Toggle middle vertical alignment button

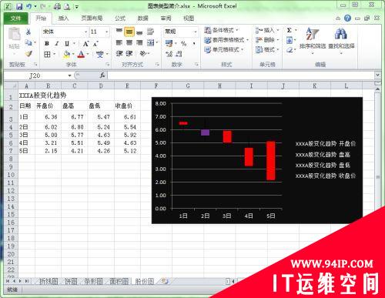(x=129, y=32)
